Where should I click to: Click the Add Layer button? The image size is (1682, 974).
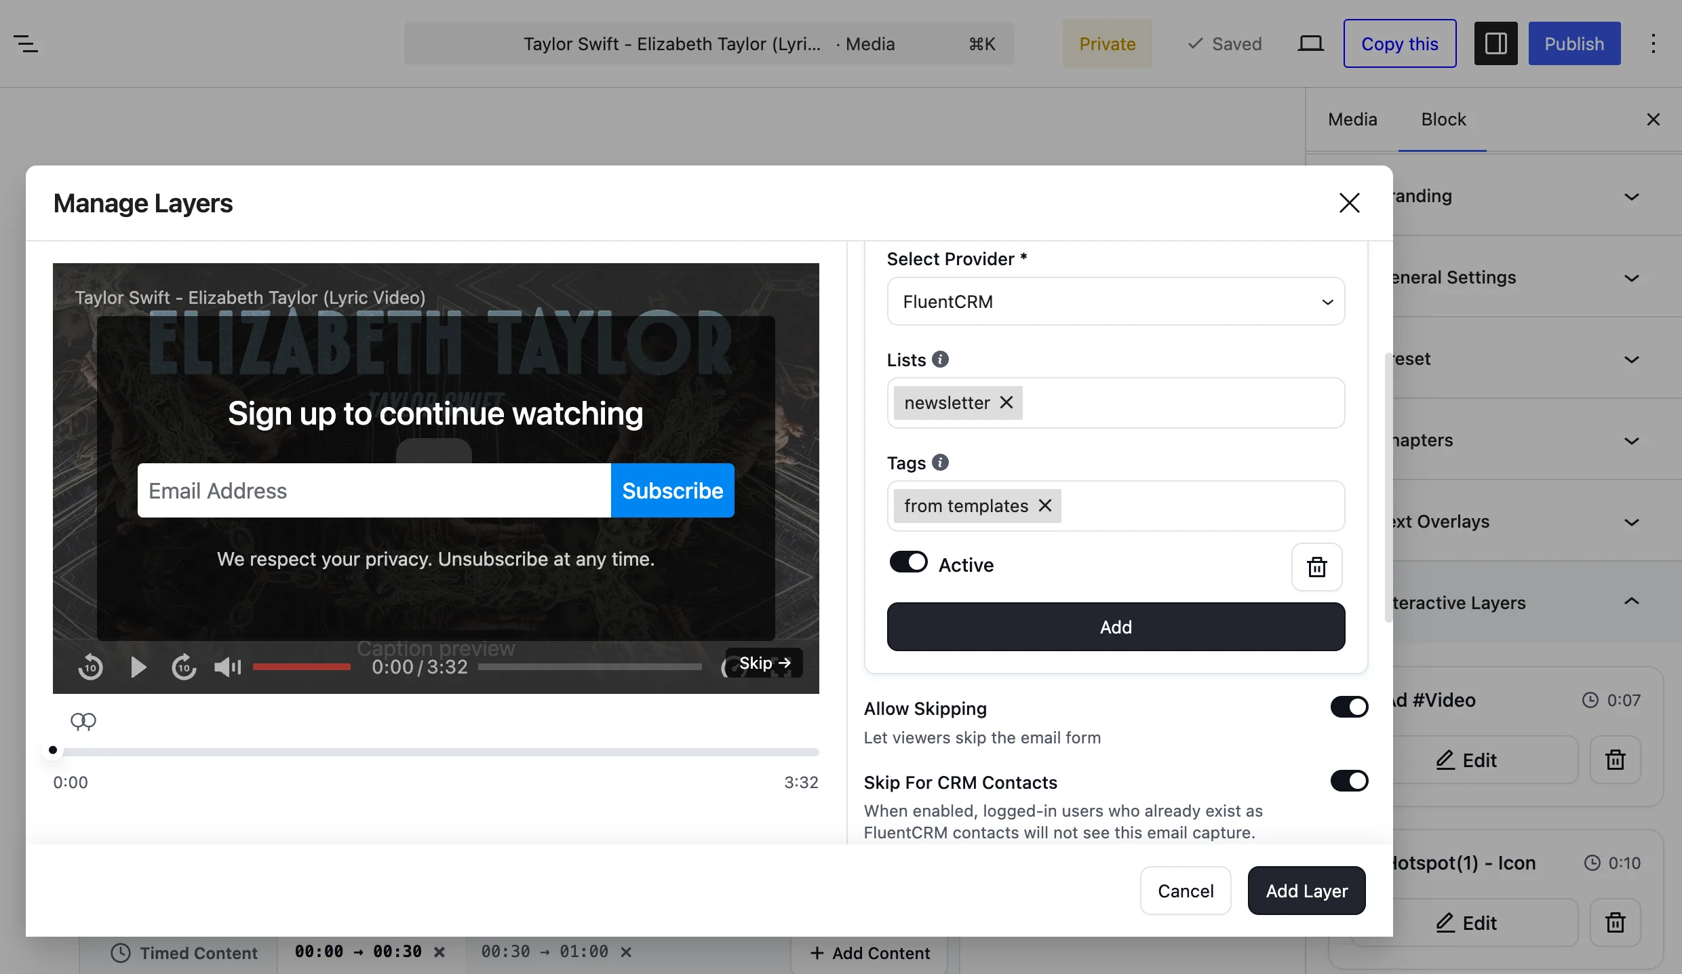(x=1306, y=891)
